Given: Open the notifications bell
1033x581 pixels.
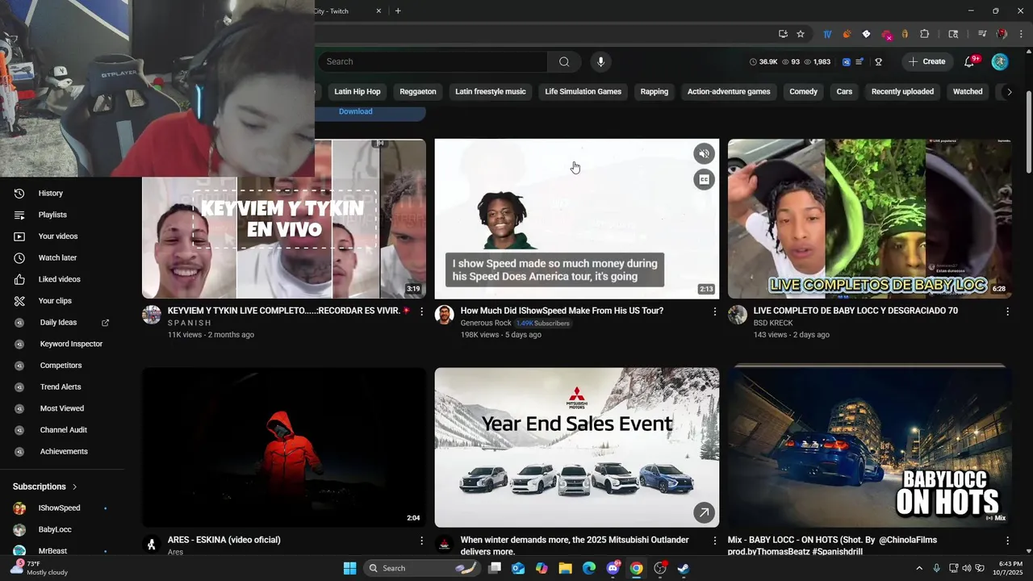Looking at the screenshot, I should click(969, 61).
